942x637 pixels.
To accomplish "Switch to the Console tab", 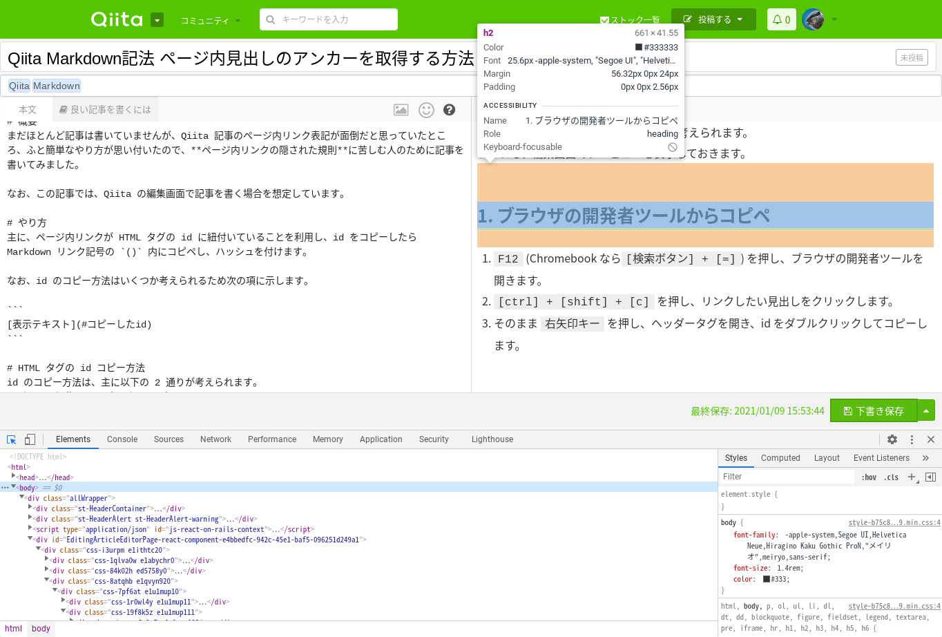I will point(122,439).
